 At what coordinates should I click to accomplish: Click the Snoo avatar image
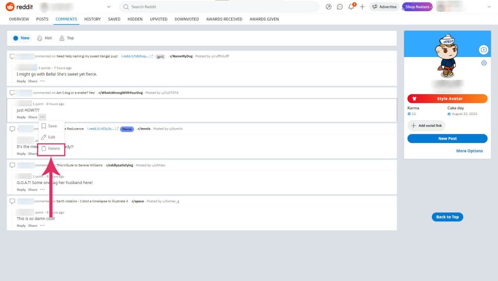[x=447, y=56]
